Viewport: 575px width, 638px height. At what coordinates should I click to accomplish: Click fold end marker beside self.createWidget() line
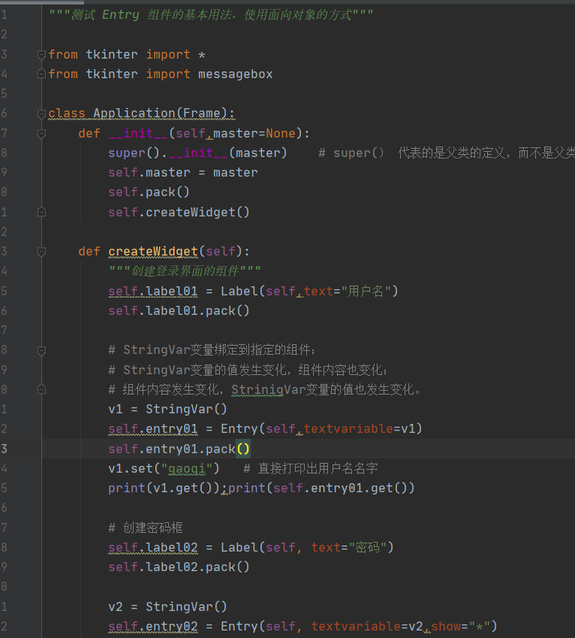[41, 213]
